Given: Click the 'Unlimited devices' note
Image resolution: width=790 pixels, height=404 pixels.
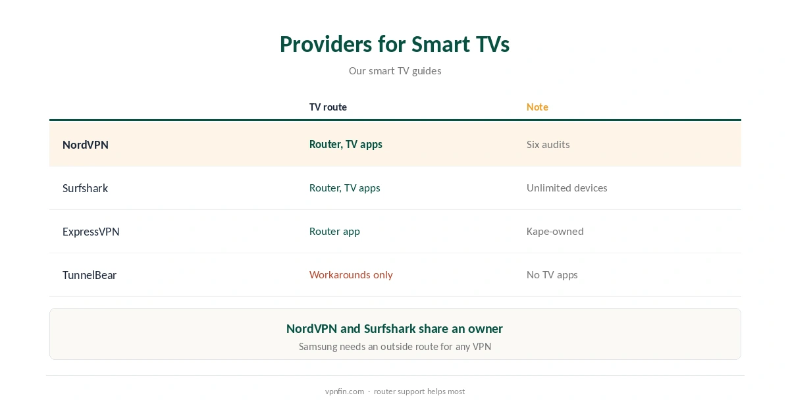Looking at the screenshot, I should (567, 188).
